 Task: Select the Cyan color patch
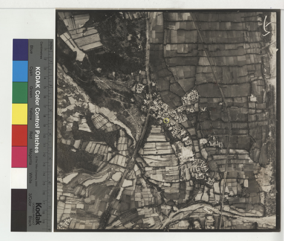pyautogui.click(x=21, y=71)
